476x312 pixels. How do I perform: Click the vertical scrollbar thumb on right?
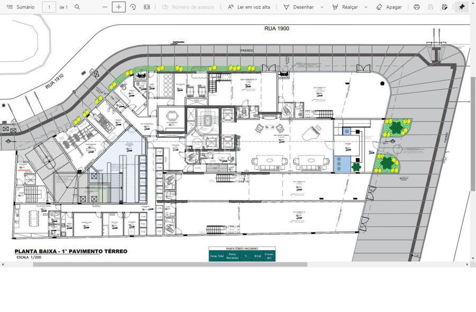[x=472, y=132]
